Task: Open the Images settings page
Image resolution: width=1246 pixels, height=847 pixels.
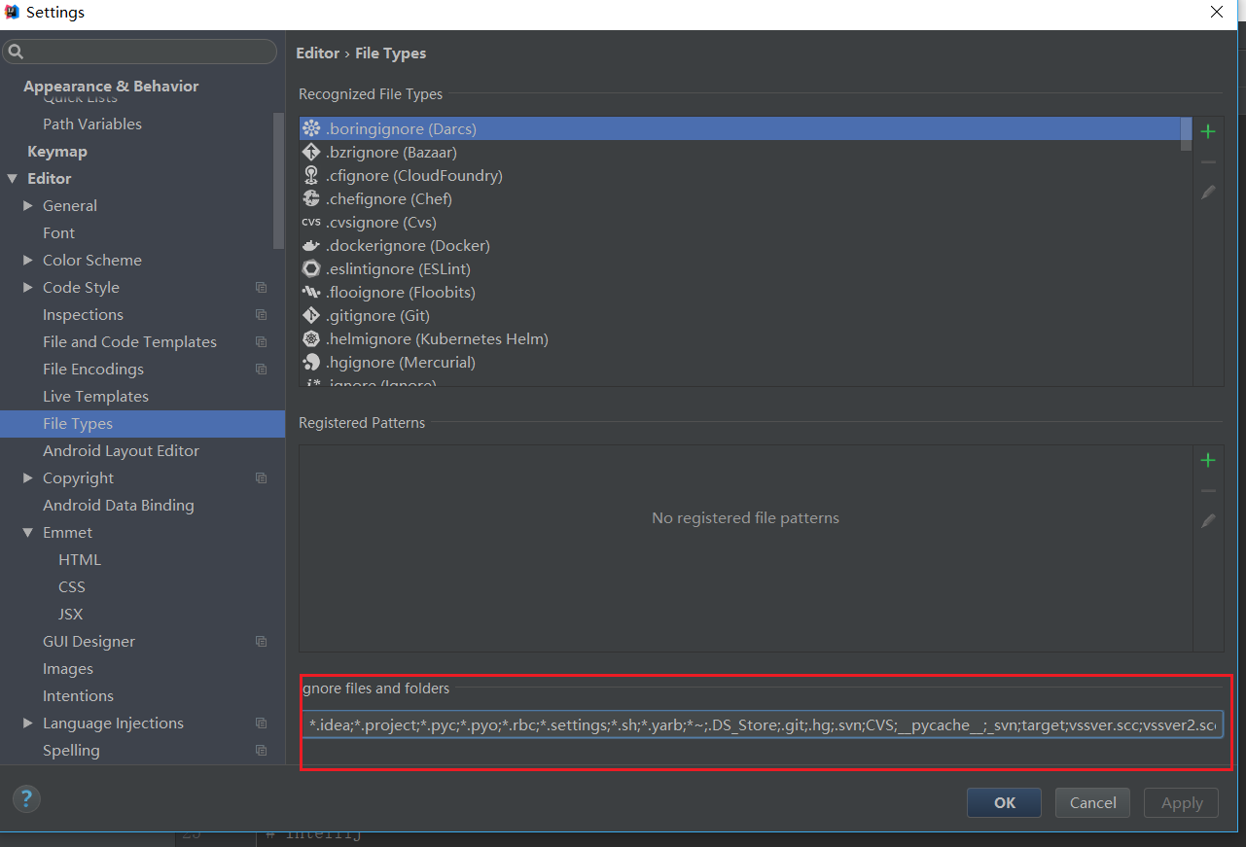Action: pyautogui.click(x=68, y=669)
